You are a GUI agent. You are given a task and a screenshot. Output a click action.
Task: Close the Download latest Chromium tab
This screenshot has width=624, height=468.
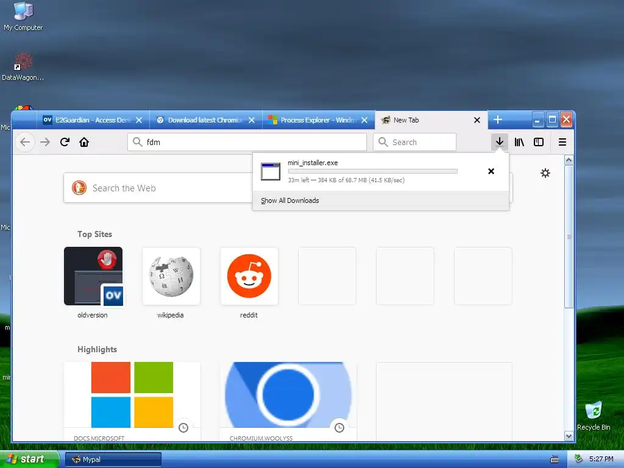252,120
